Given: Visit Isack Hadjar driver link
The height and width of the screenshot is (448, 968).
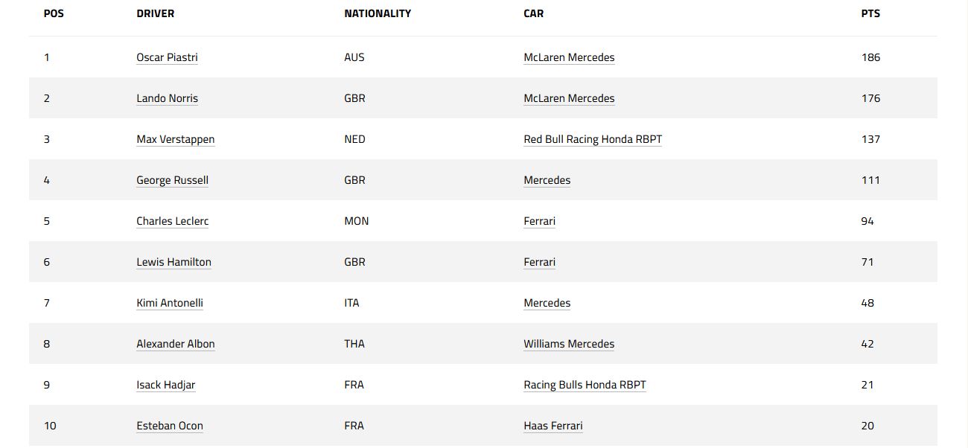Looking at the screenshot, I should 165,385.
